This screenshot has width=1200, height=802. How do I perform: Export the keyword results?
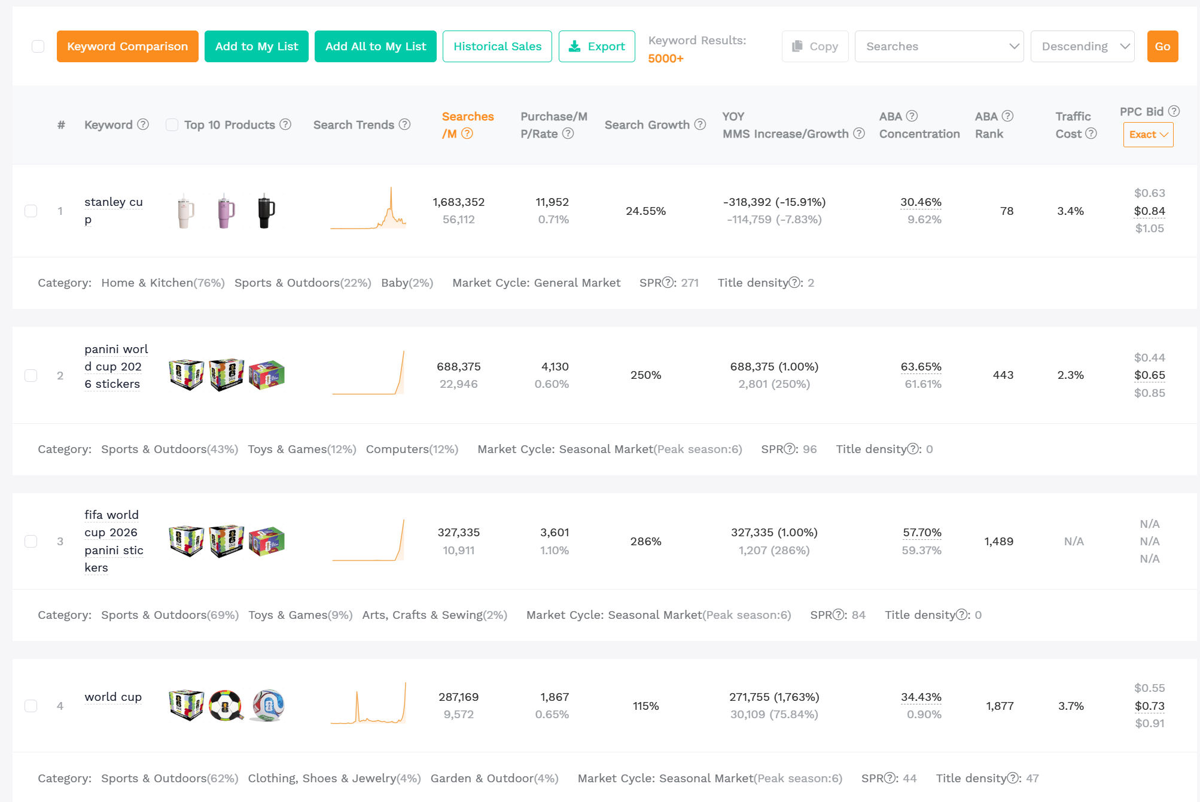596,46
